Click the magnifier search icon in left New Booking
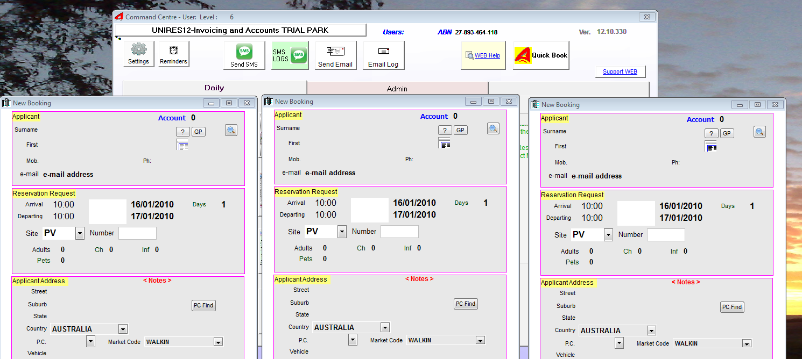Image resolution: width=802 pixels, height=359 pixels. 231,130
